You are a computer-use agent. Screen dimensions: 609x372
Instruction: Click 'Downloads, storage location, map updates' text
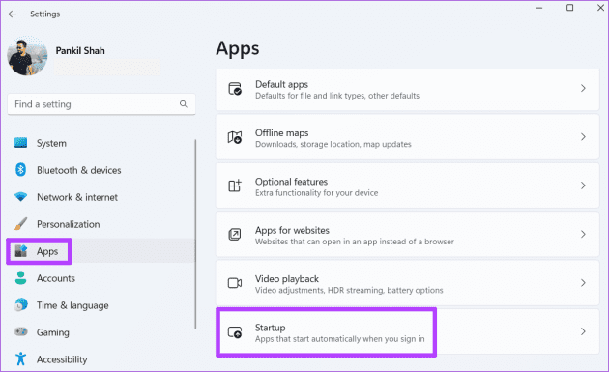[333, 144]
